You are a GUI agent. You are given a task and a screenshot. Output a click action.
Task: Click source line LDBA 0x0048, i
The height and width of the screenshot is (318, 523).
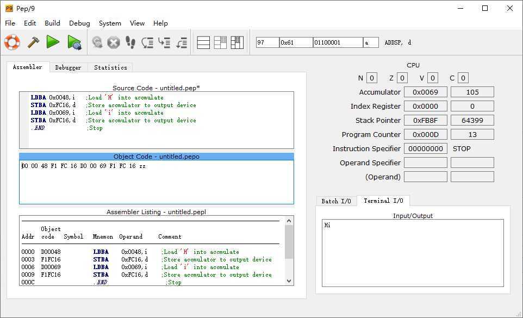[97, 97]
